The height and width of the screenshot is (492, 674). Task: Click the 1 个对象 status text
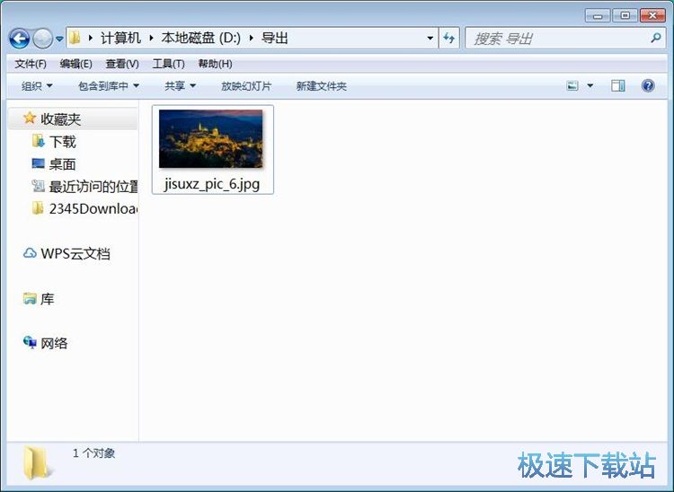pyautogui.click(x=94, y=453)
